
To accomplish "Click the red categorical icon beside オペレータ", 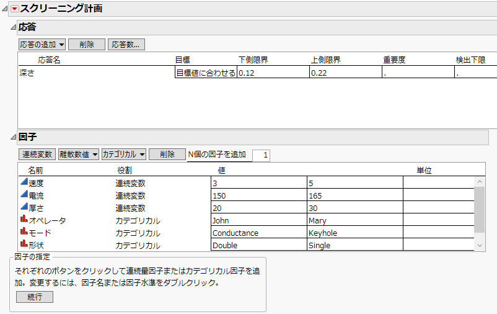I will pos(24,219).
